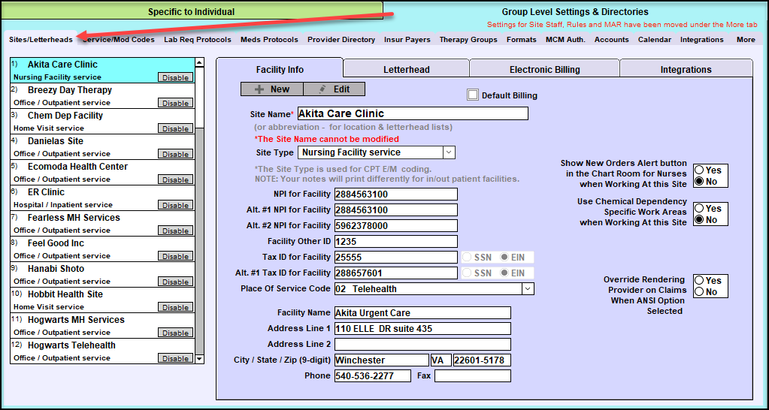This screenshot has width=769, height=410.
Task: Select Yes for Show New Orders Alert
Action: 699,170
